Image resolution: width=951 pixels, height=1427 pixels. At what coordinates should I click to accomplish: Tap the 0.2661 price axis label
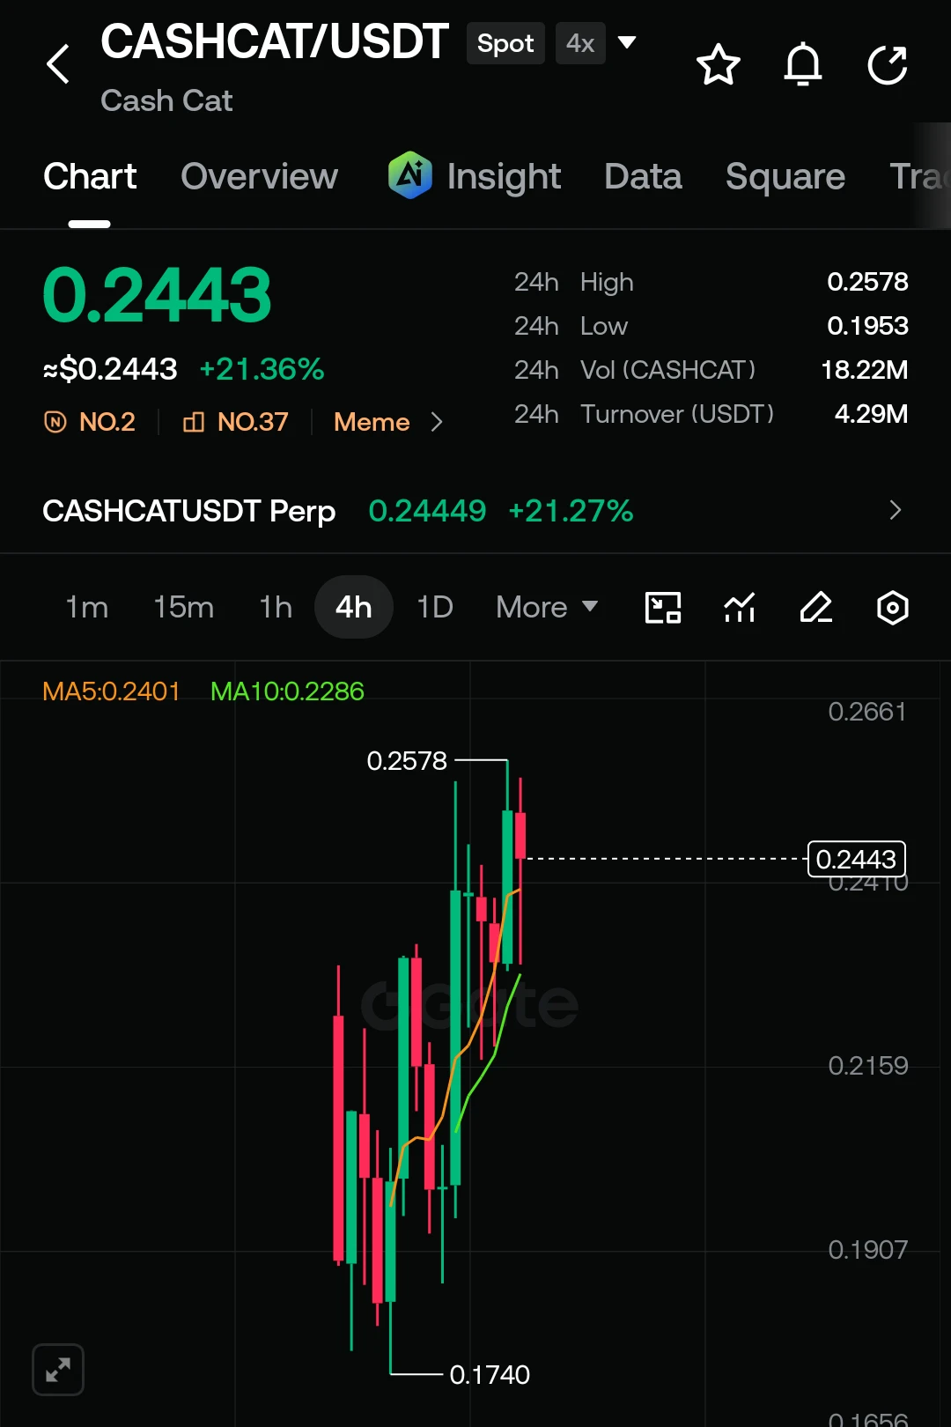tap(867, 712)
